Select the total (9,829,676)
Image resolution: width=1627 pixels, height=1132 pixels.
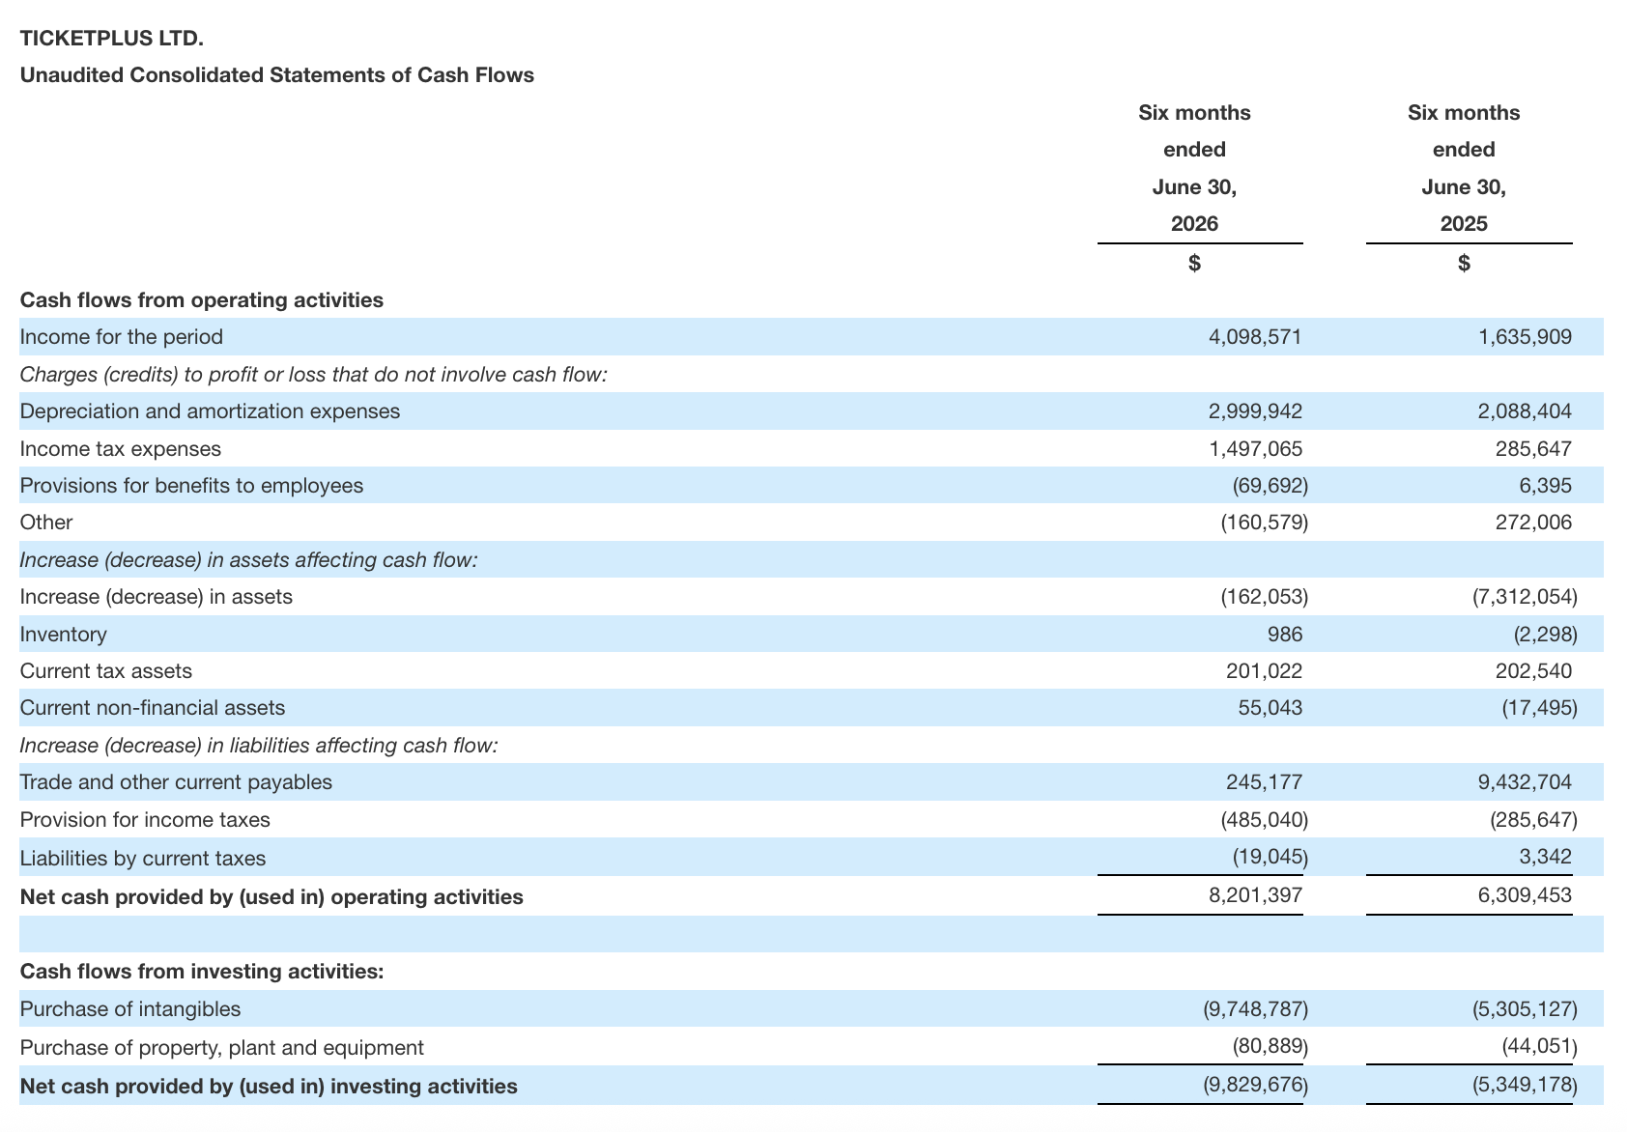pos(1255,1085)
